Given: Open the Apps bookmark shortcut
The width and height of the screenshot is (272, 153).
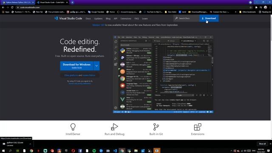Looking at the screenshot, I should click(x=6, y=12).
